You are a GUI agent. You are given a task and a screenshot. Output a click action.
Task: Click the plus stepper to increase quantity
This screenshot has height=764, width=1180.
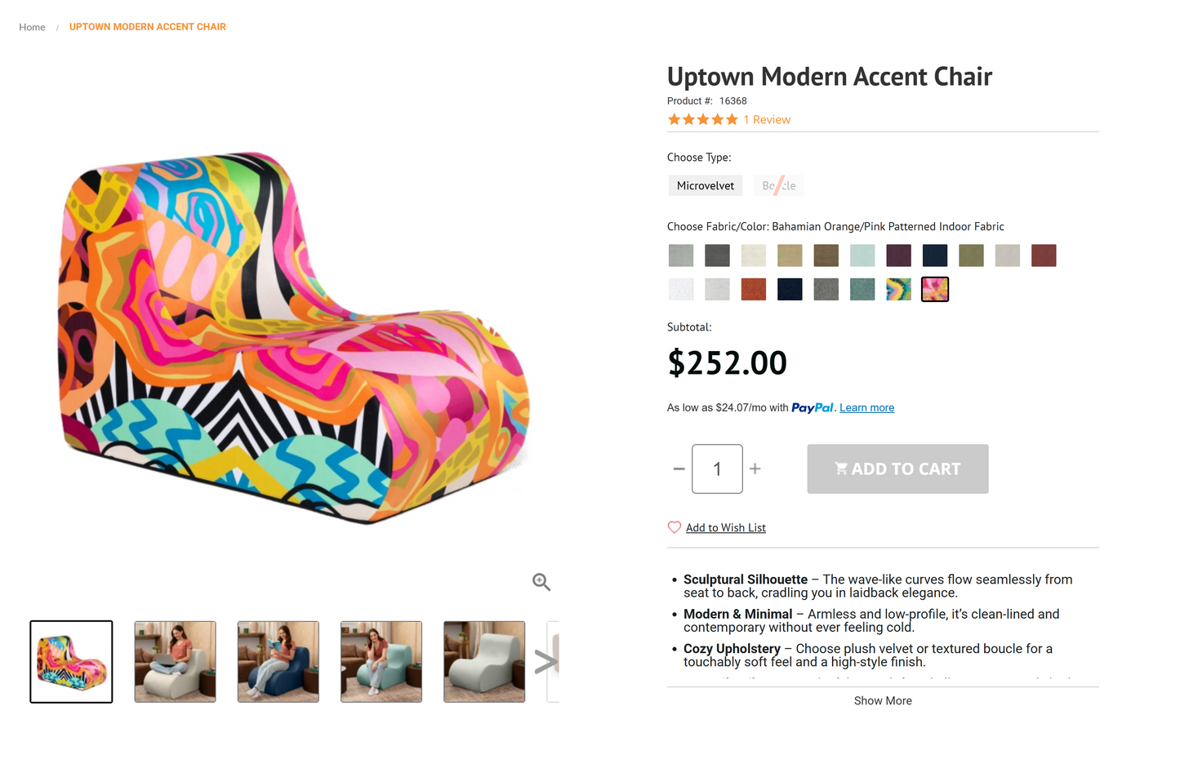point(755,469)
